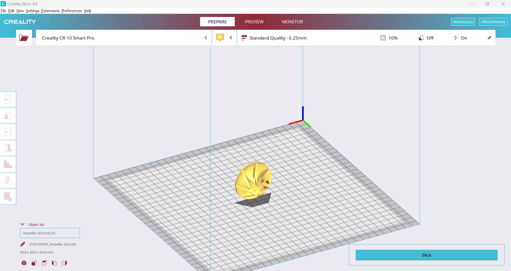
Task: Collapse the Object list section
Action: tap(32, 225)
